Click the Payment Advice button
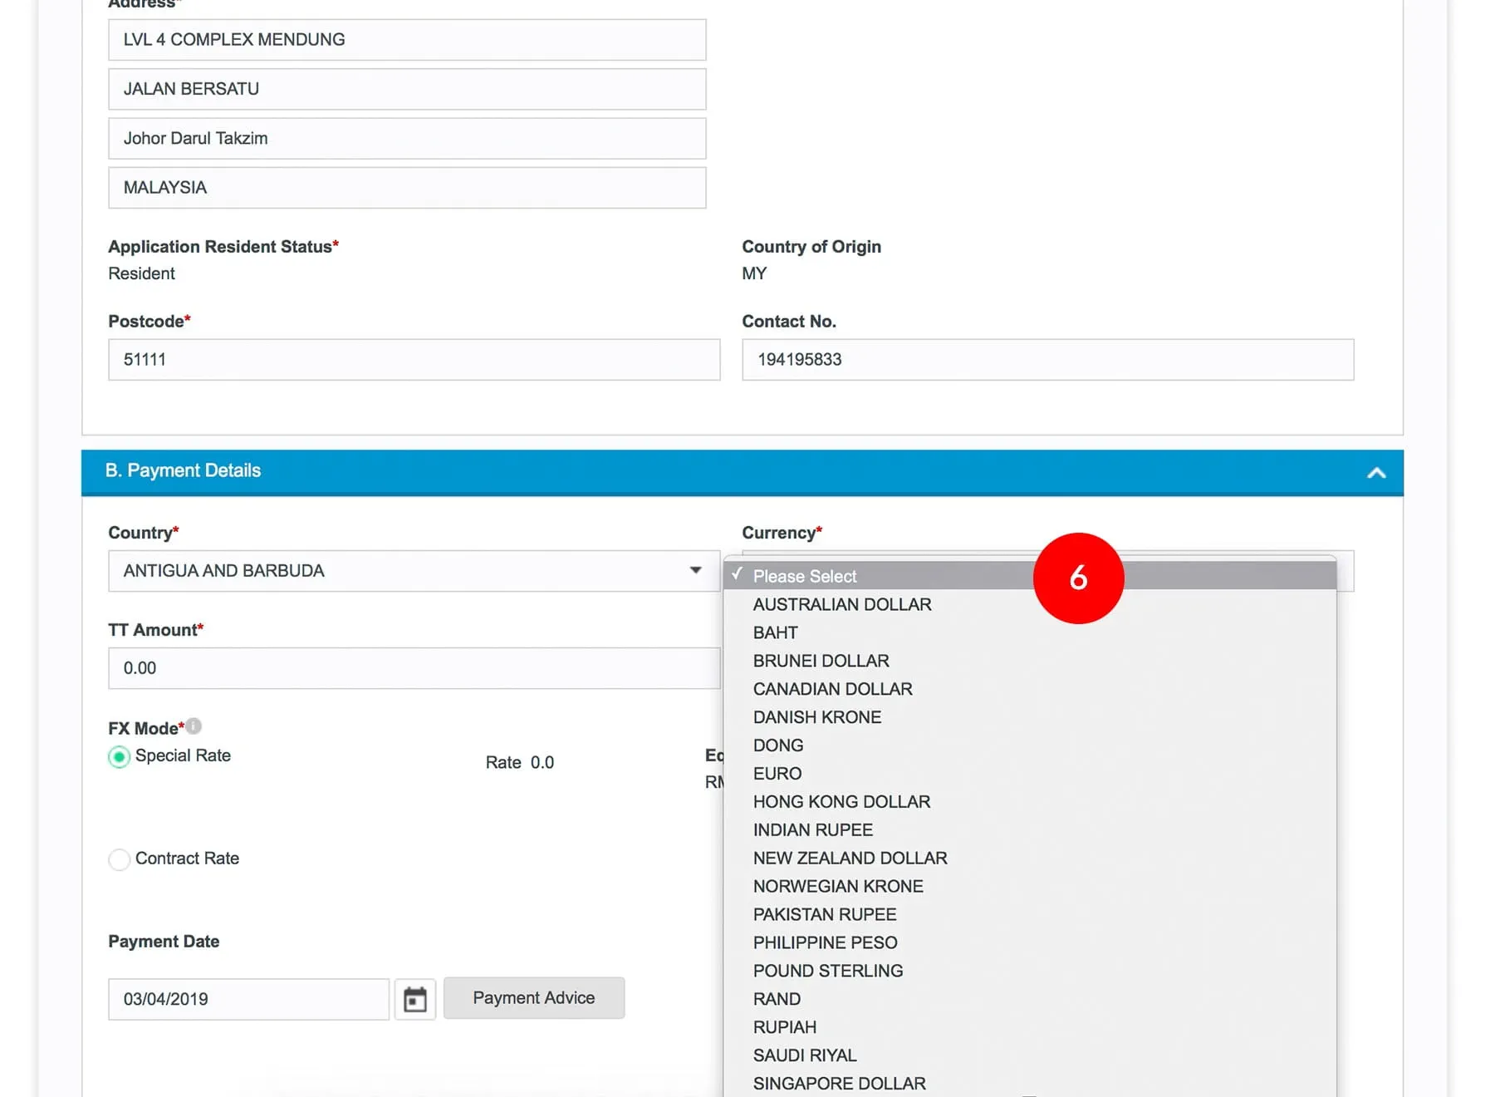This screenshot has height=1097, width=1495. pos(533,998)
